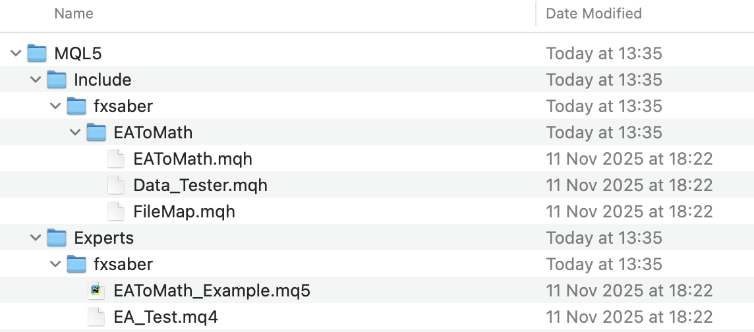This screenshot has height=332, width=754.
Task: Click the column divider between Name and Date Modified
Action: tap(536, 13)
